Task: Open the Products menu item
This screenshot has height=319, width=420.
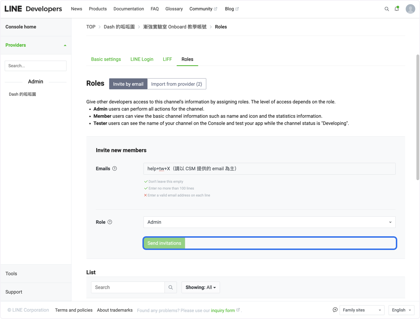Action: [98, 9]
